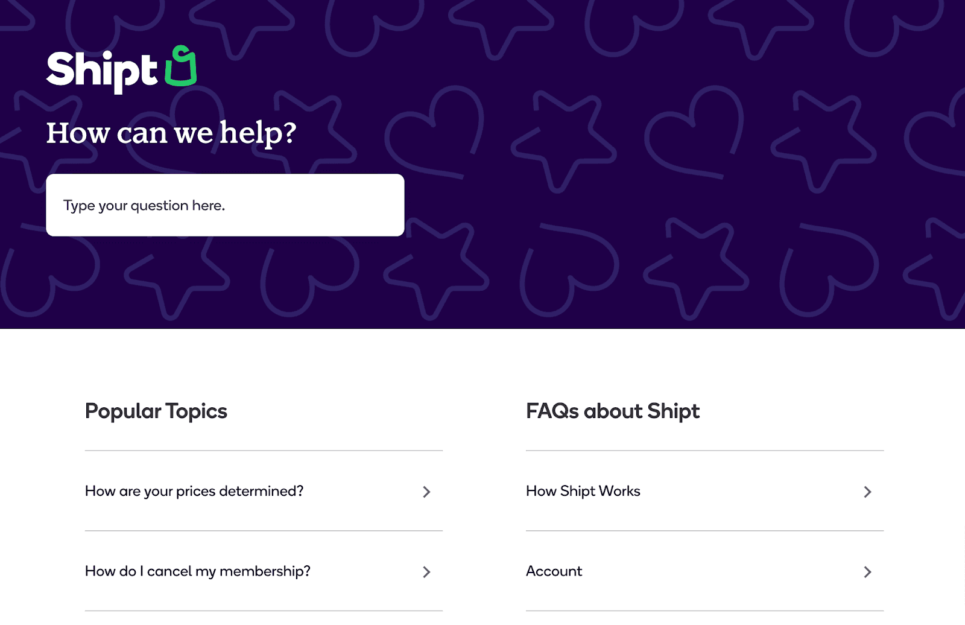This screenshot has height=625, width=965.
Task: Go to the Account FAQ category
Action: pyautogui.click(x=554, y=571)
